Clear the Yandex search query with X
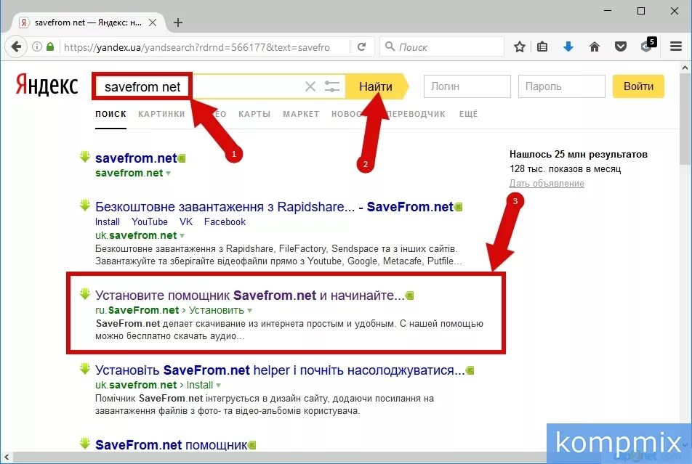The height and width of the screenshot is (464, 692). pos(310,86)
